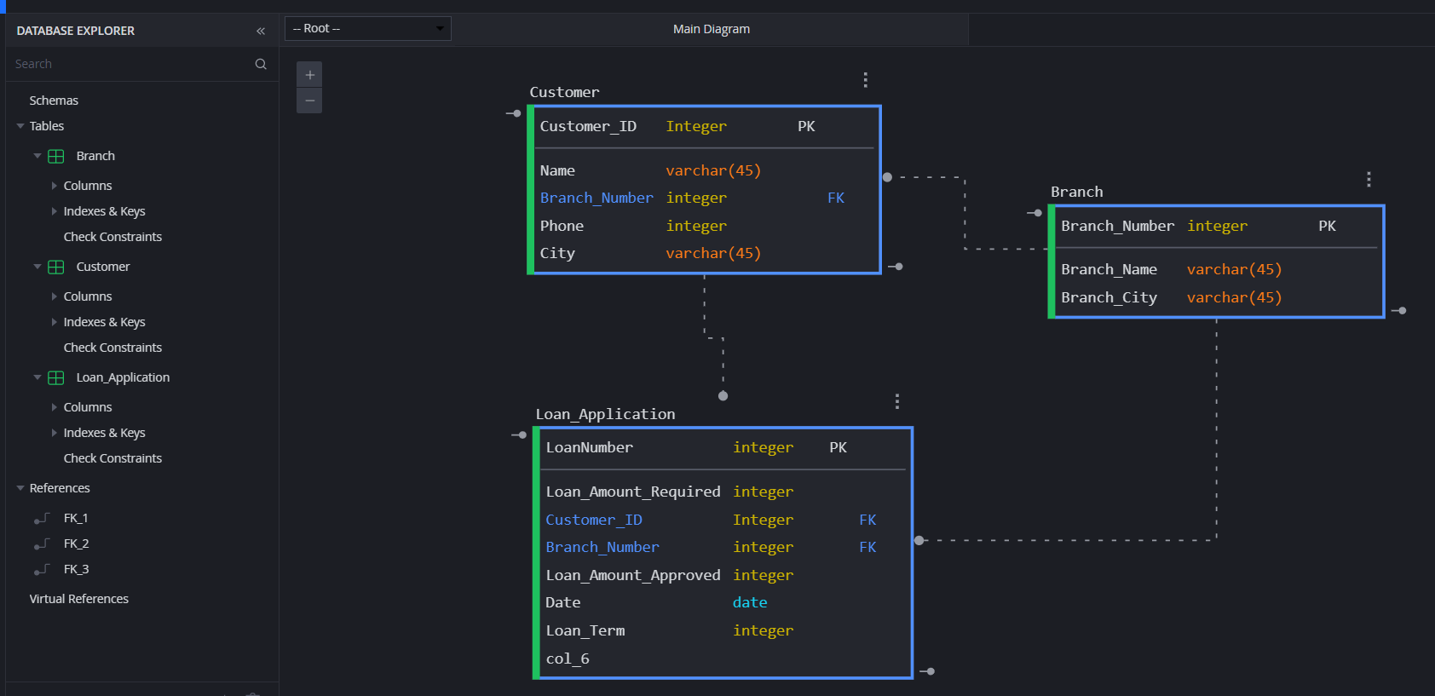
Task: Select the Customer_ID row in Customer table
Action: pos(706,126)
